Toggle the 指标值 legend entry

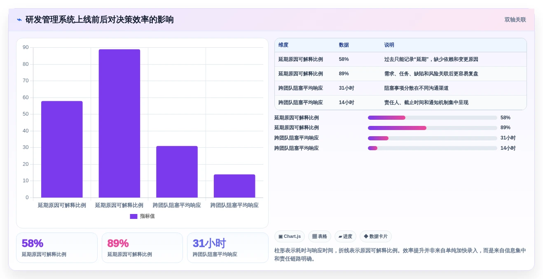142,216
